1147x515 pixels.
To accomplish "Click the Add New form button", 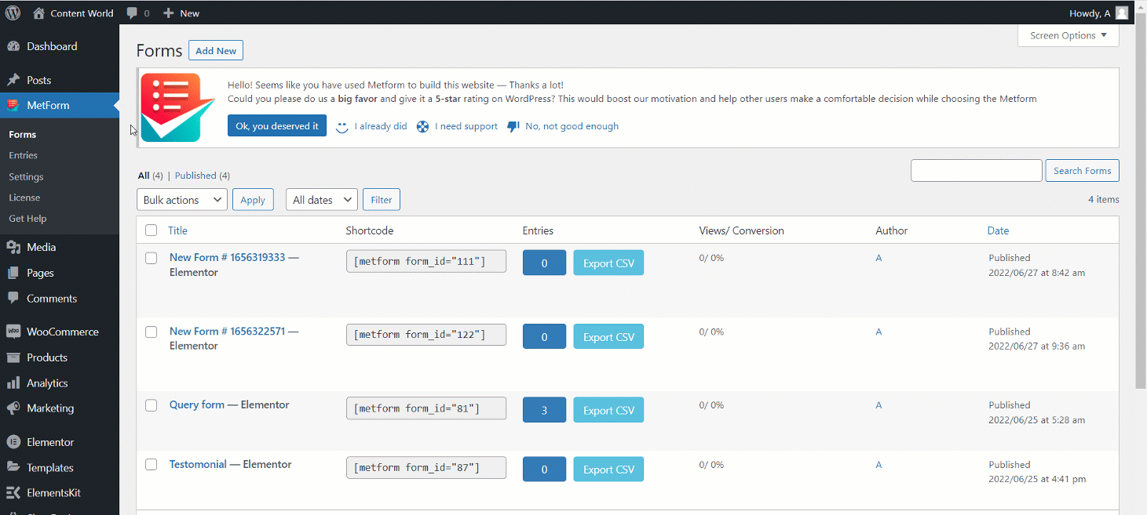I will (x=216, y=51).
